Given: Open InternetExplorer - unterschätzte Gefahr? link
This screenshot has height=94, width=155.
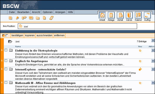Looking at the screenshot, I should [41, 70].
